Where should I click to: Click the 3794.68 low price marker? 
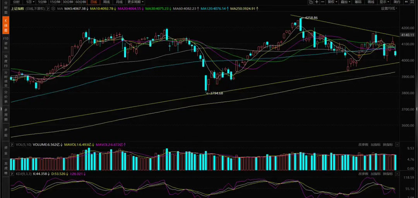[x=216, y=93]
